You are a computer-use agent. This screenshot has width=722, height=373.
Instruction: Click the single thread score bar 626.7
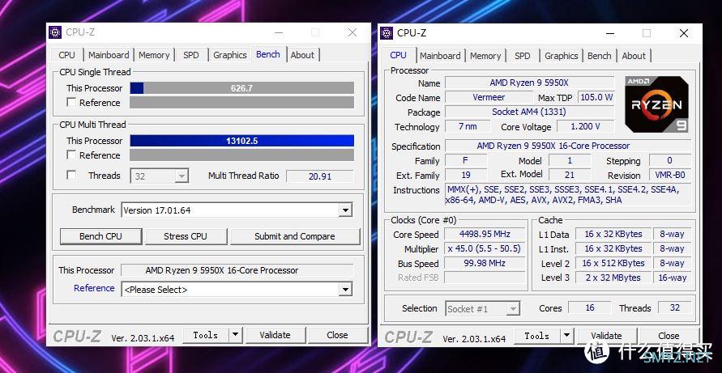(241, 88)
